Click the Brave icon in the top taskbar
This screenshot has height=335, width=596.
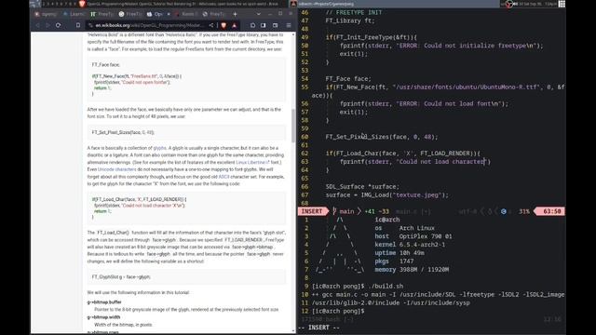click(x=82, y=4)
